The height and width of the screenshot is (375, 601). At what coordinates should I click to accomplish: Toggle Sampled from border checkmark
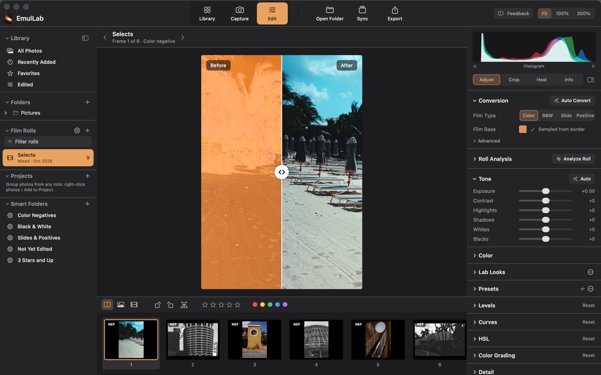[532, 129]
